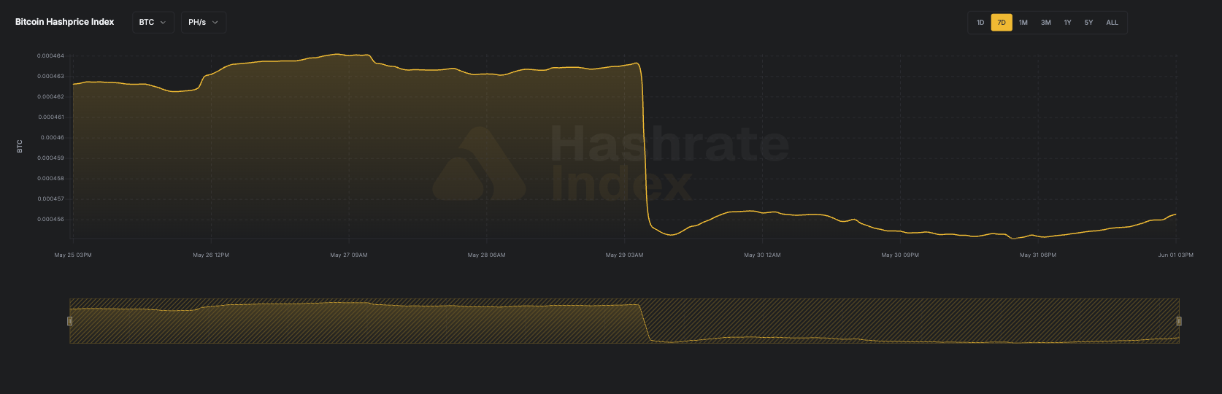Select the ALL time range
This screenshot has height=394, width=1222.
pyautogui.click(x=1112, y=23)
